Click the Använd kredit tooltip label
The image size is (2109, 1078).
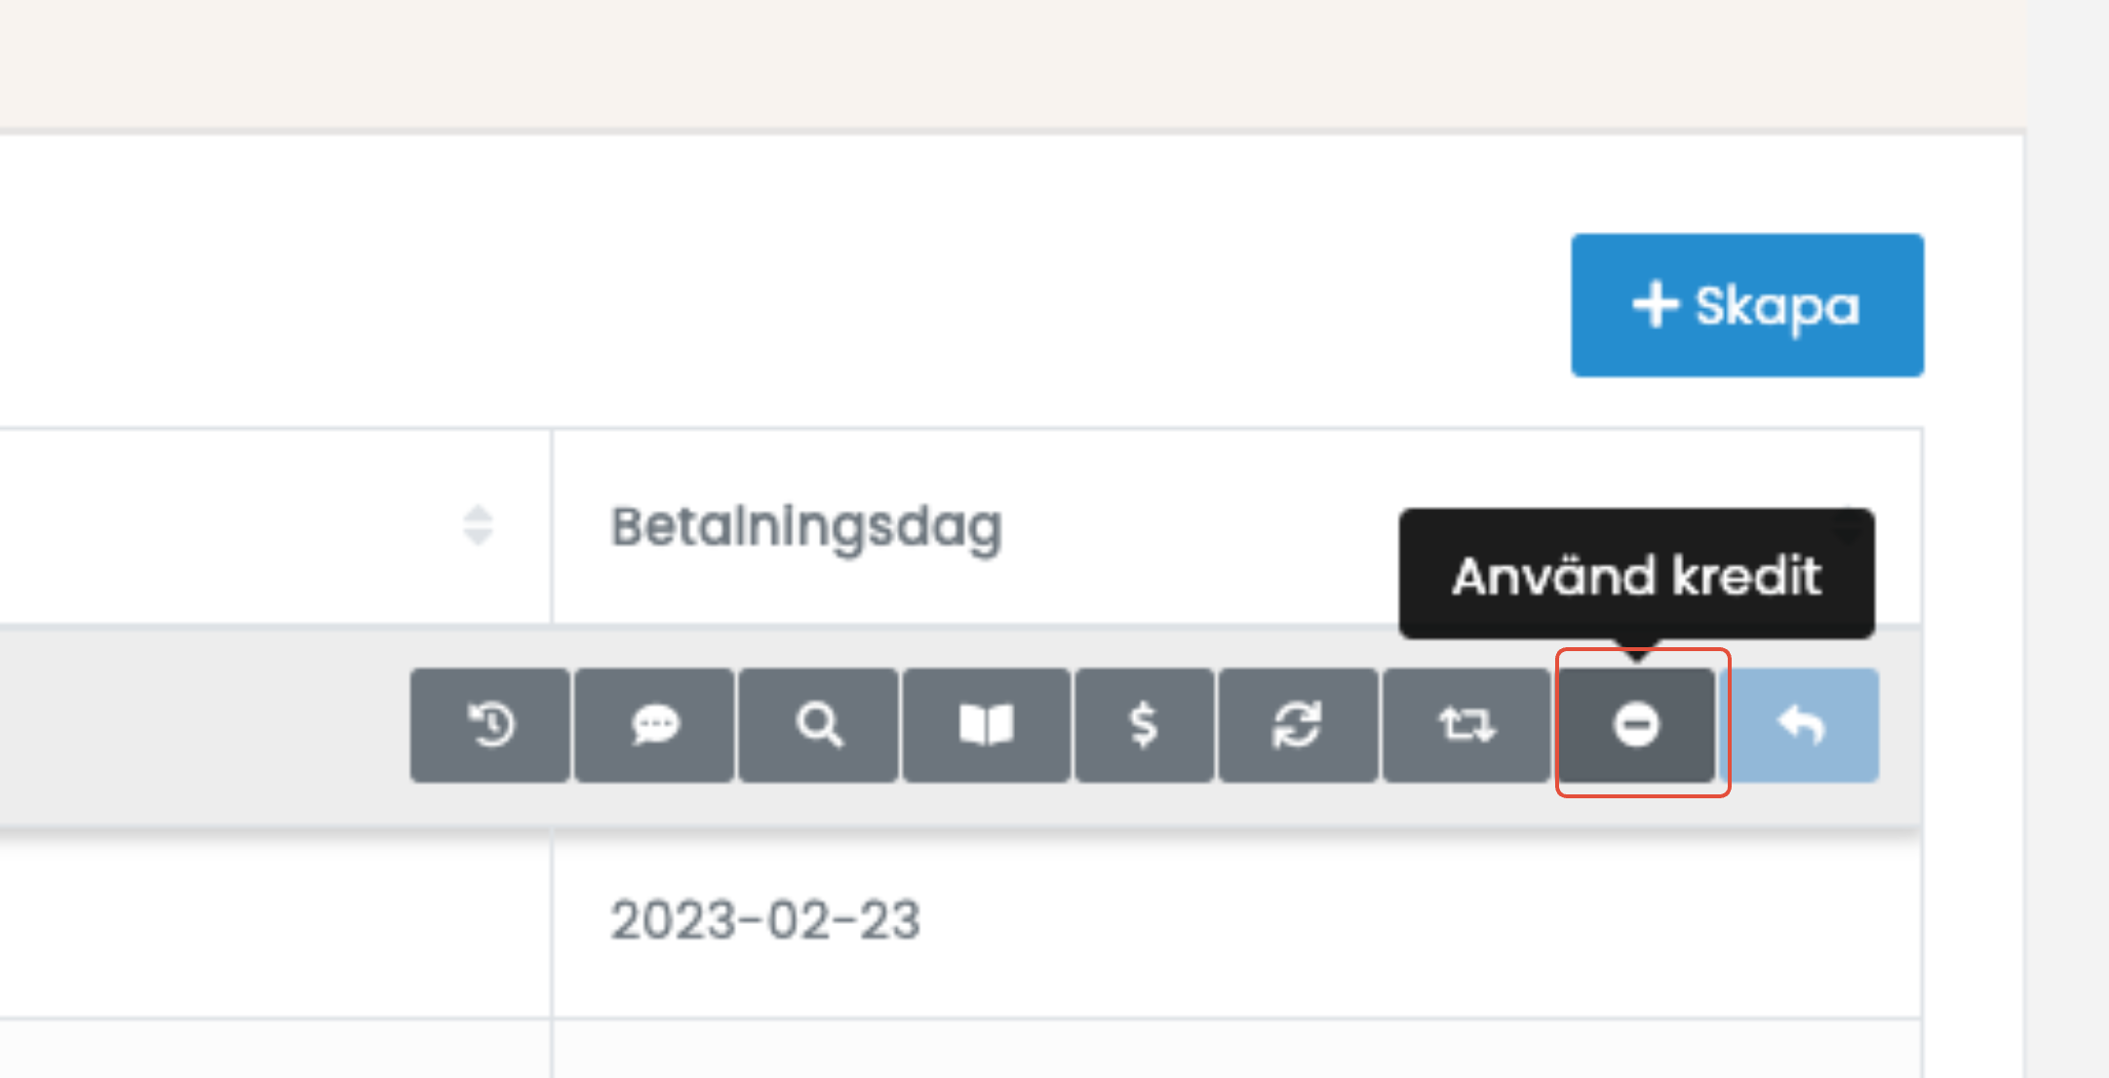(1637, 575)
